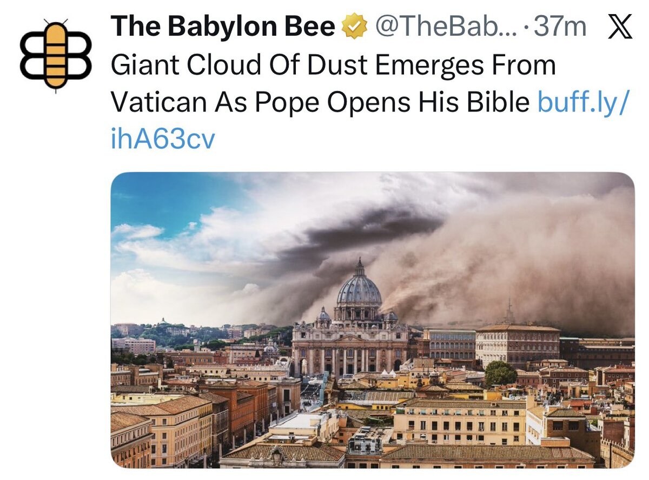Open the Vatican dust cloud image

372,320
